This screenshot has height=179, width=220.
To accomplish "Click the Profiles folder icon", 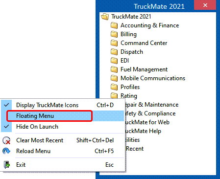I will (114, 87).
